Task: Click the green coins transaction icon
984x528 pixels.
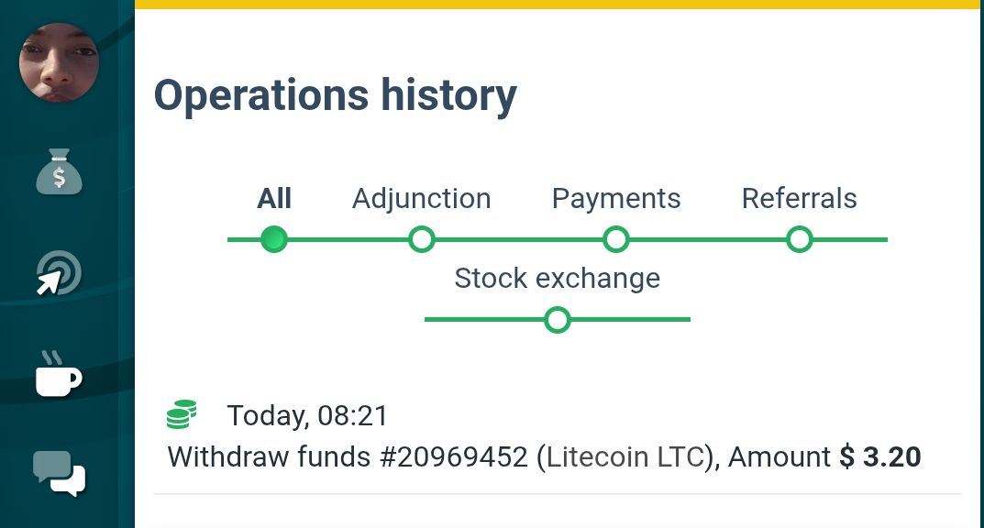Action: (182, 415)
